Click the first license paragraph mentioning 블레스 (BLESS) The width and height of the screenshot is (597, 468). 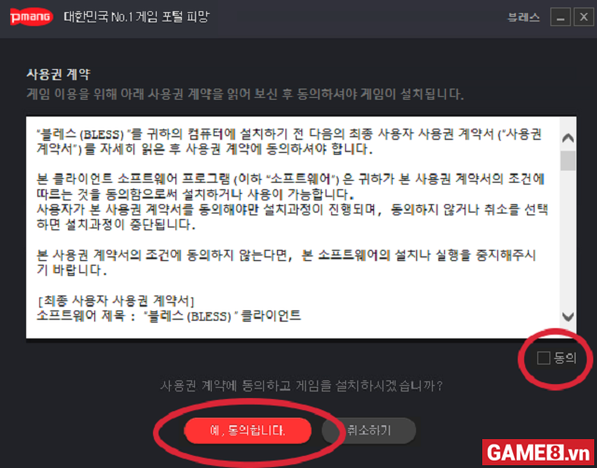[x=289, y=141]
